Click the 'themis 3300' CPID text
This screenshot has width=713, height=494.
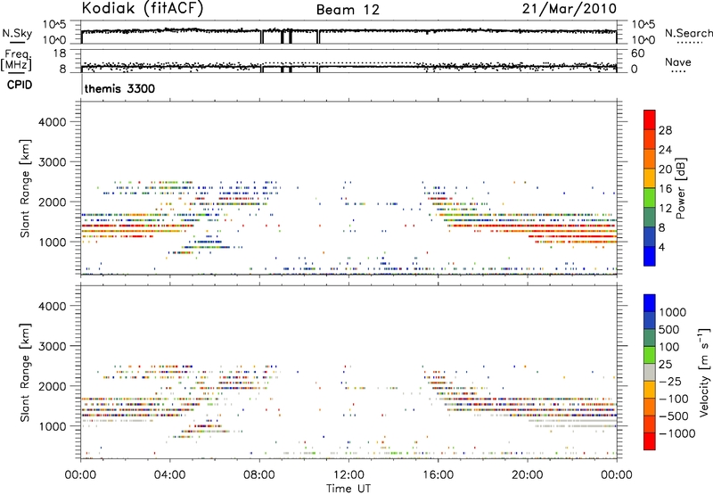119,88
